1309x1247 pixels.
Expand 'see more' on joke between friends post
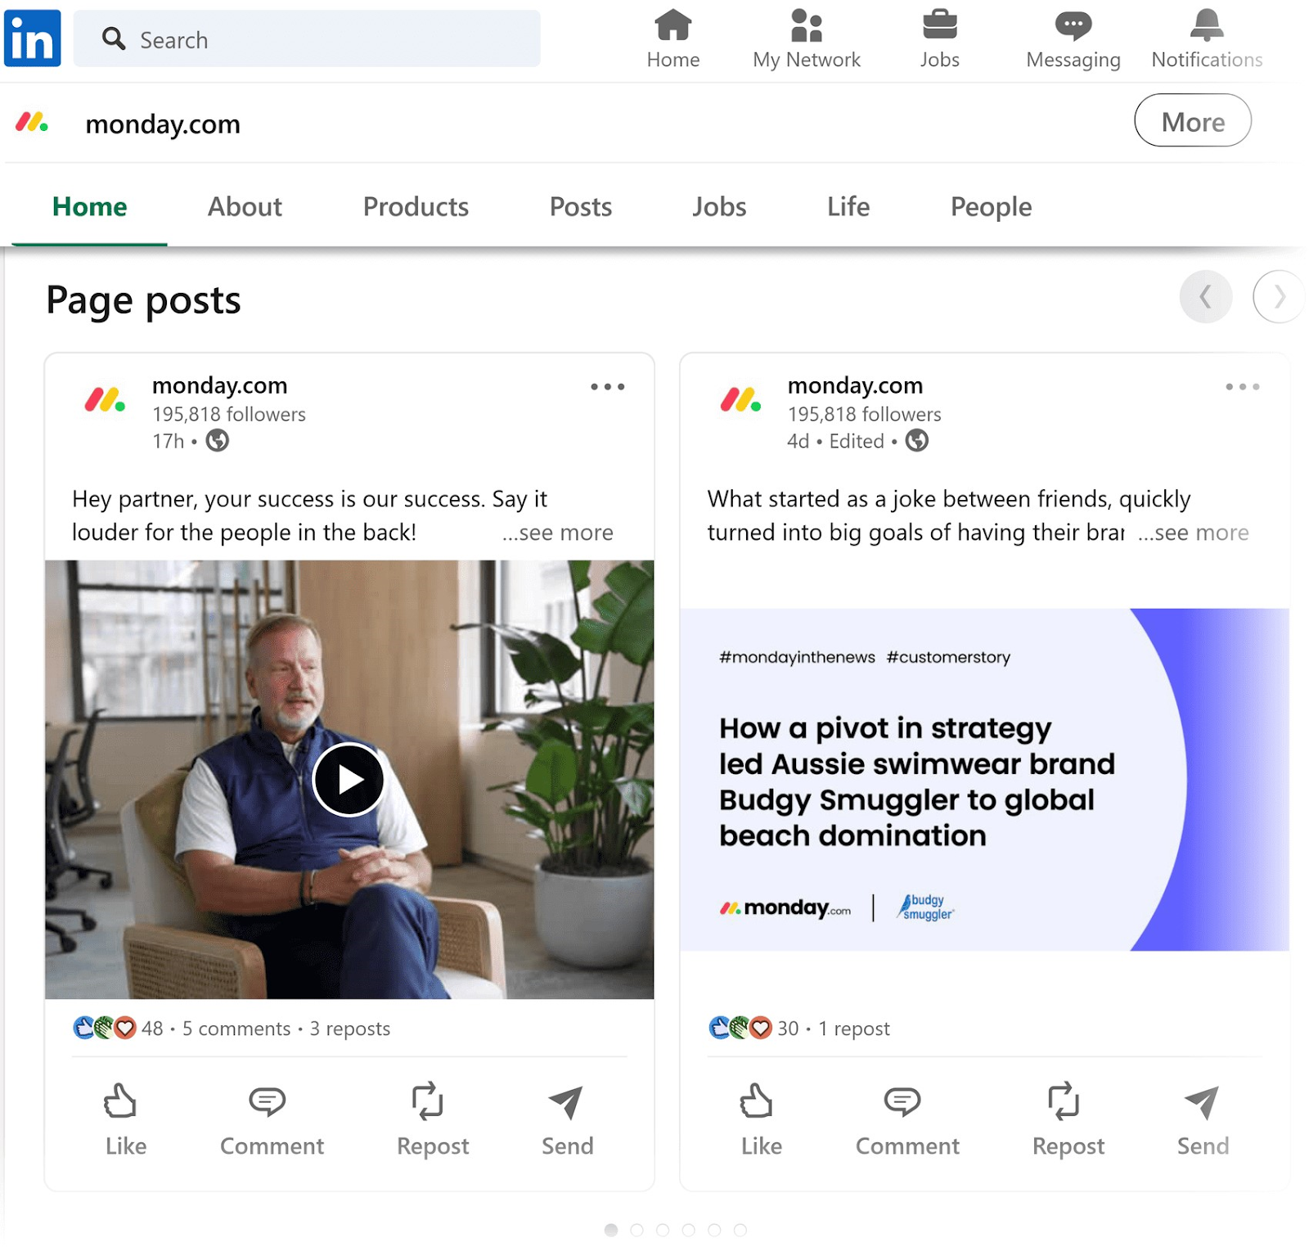pos(1193,533)
